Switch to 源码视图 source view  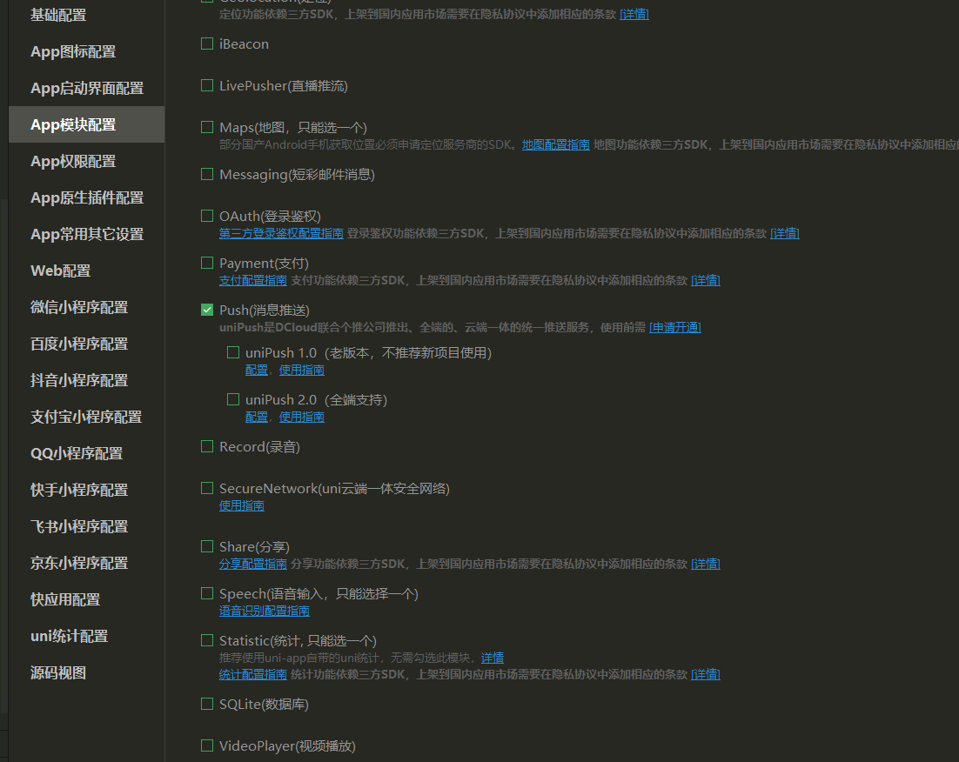[58, 672]
